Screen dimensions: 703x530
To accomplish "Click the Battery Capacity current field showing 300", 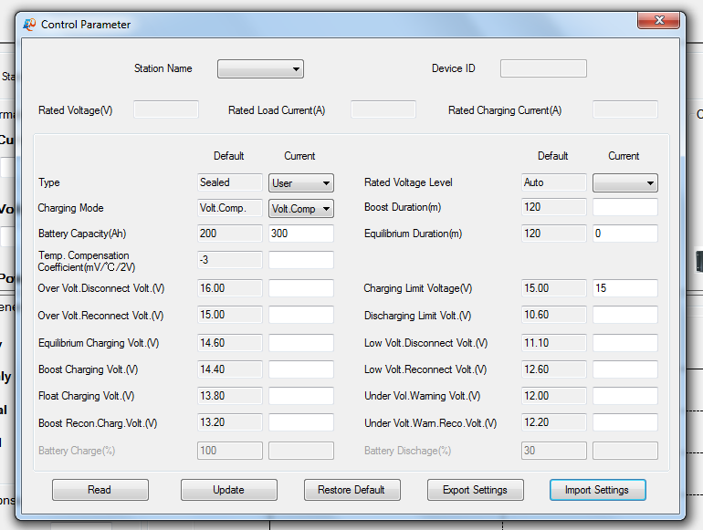I will click(x=301, y=234).
